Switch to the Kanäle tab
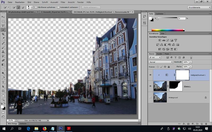The image size is (212, 132). click(x=160, y=54)
